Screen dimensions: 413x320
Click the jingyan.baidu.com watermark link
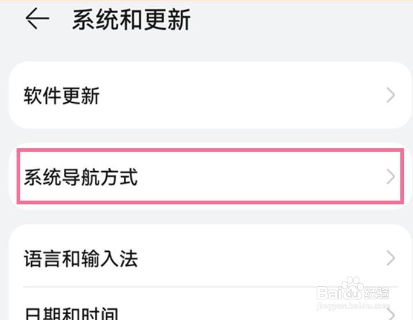pos(353,306)
